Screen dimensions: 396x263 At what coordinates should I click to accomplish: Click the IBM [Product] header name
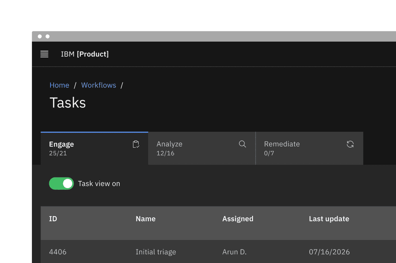point(85,54)
